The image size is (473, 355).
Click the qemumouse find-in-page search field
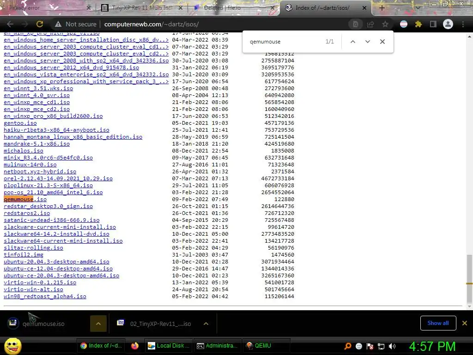coord(284,42)
